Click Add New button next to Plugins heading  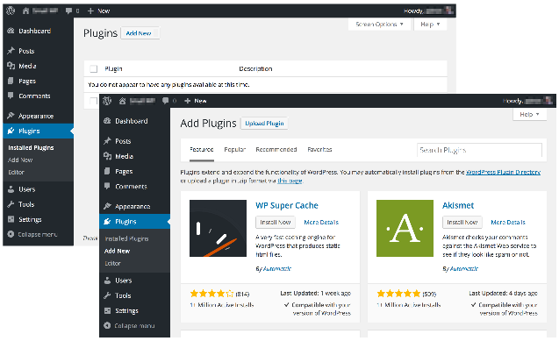click(140, 33)
